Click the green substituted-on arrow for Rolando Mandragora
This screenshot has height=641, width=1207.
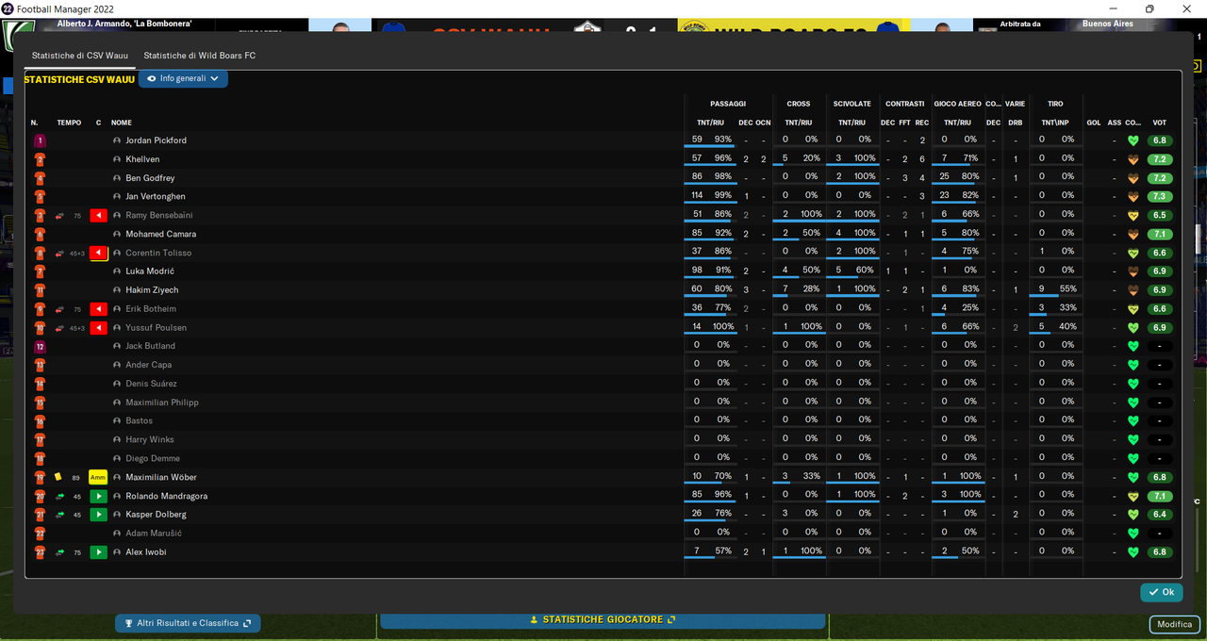[98, 496]
